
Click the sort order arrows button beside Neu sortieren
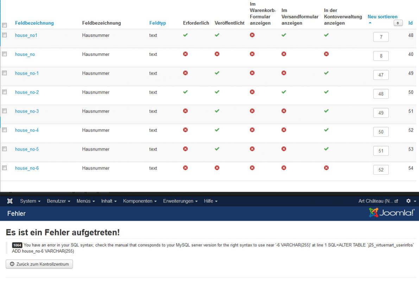398,23
